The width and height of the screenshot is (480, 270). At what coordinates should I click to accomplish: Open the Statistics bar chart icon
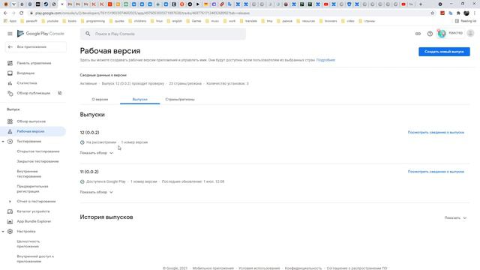click(10, 83)
